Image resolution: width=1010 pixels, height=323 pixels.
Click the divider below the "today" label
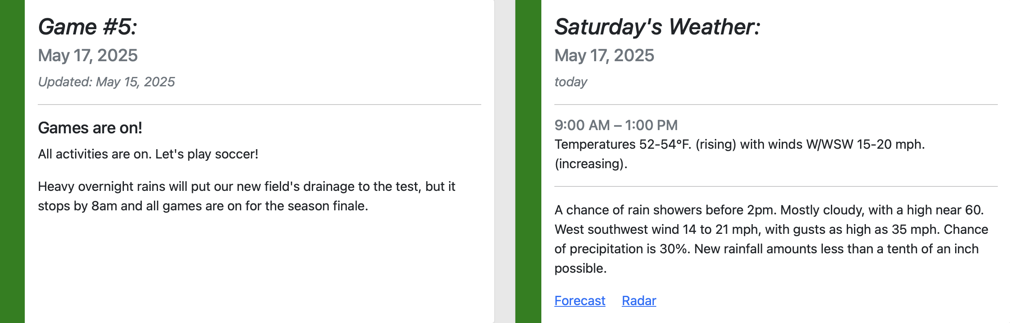pos(776,105)
